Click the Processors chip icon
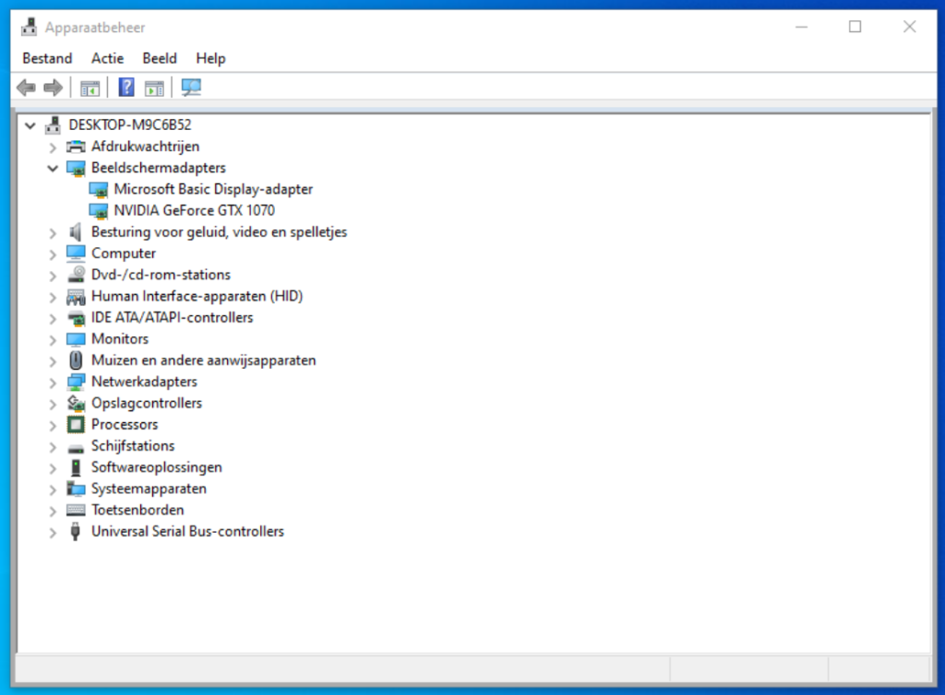Screen dimensions: 945x695 76,424
